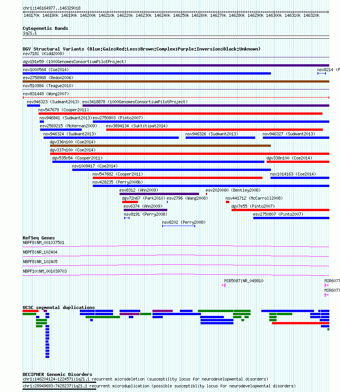Click nsv547682 (Cooper2011) label

(118, 174)
